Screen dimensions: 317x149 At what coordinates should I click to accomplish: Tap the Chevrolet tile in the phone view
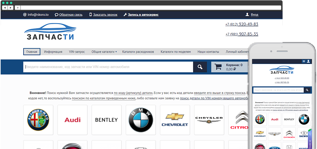point(260,134)
